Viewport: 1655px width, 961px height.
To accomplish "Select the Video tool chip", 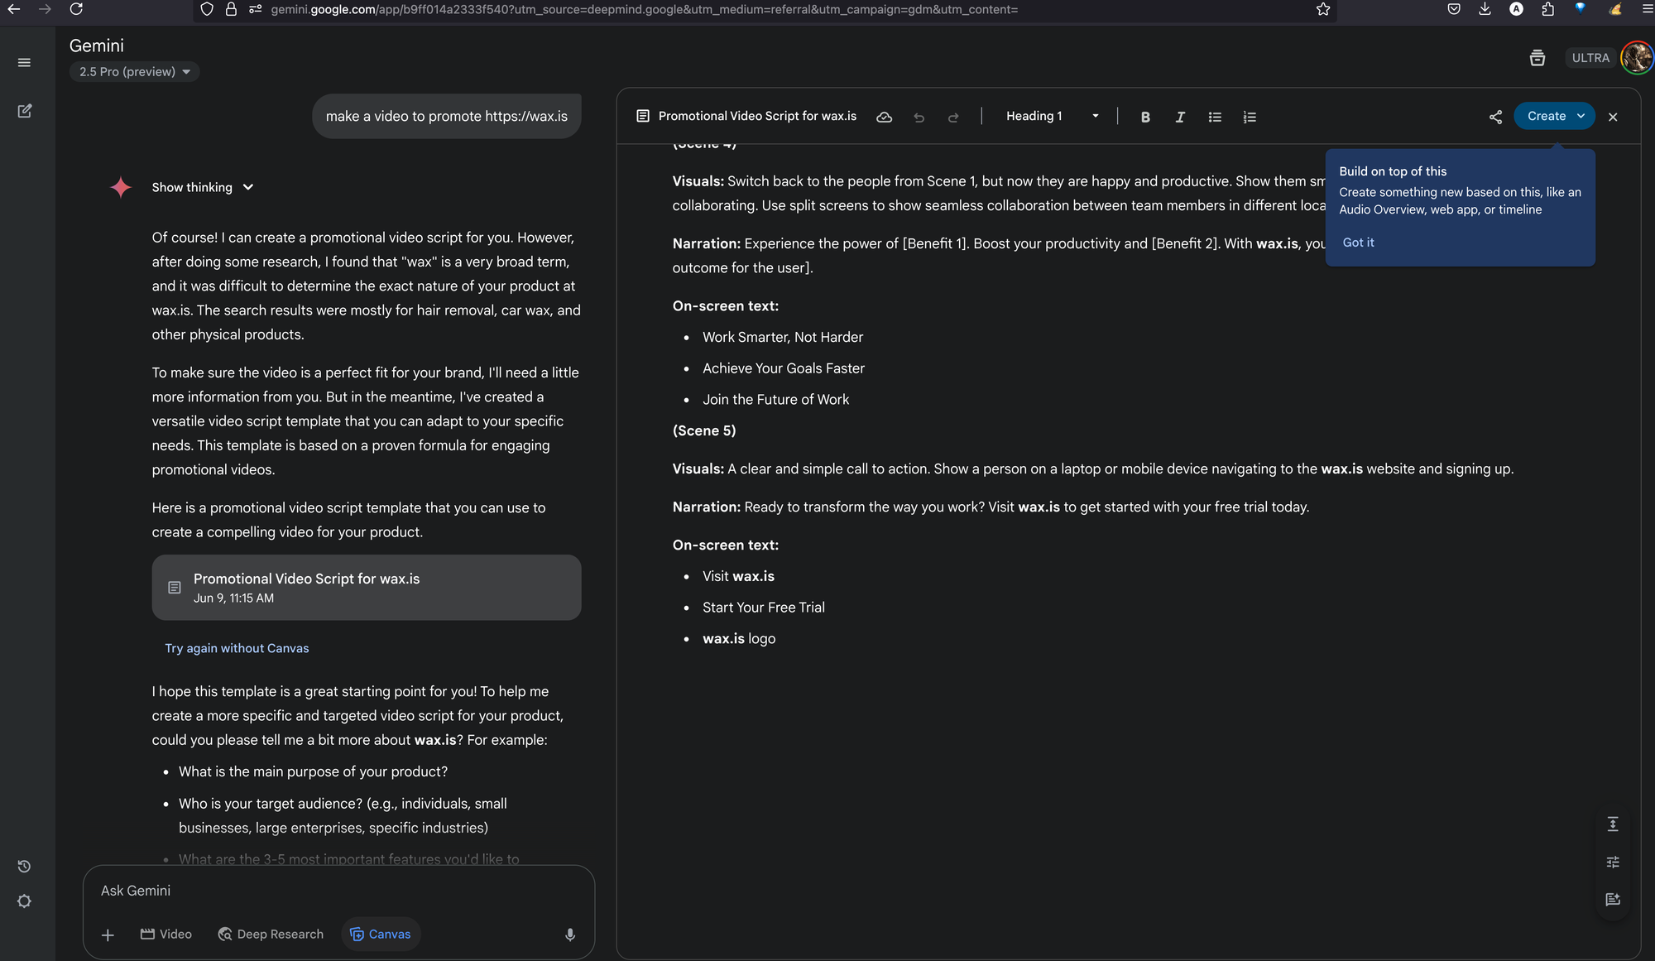I will [x=166, y=934].
